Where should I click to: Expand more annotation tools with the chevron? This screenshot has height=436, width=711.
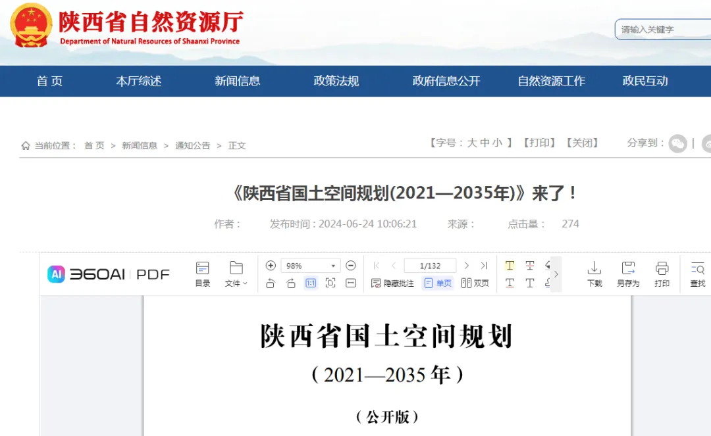coord(556,274)
